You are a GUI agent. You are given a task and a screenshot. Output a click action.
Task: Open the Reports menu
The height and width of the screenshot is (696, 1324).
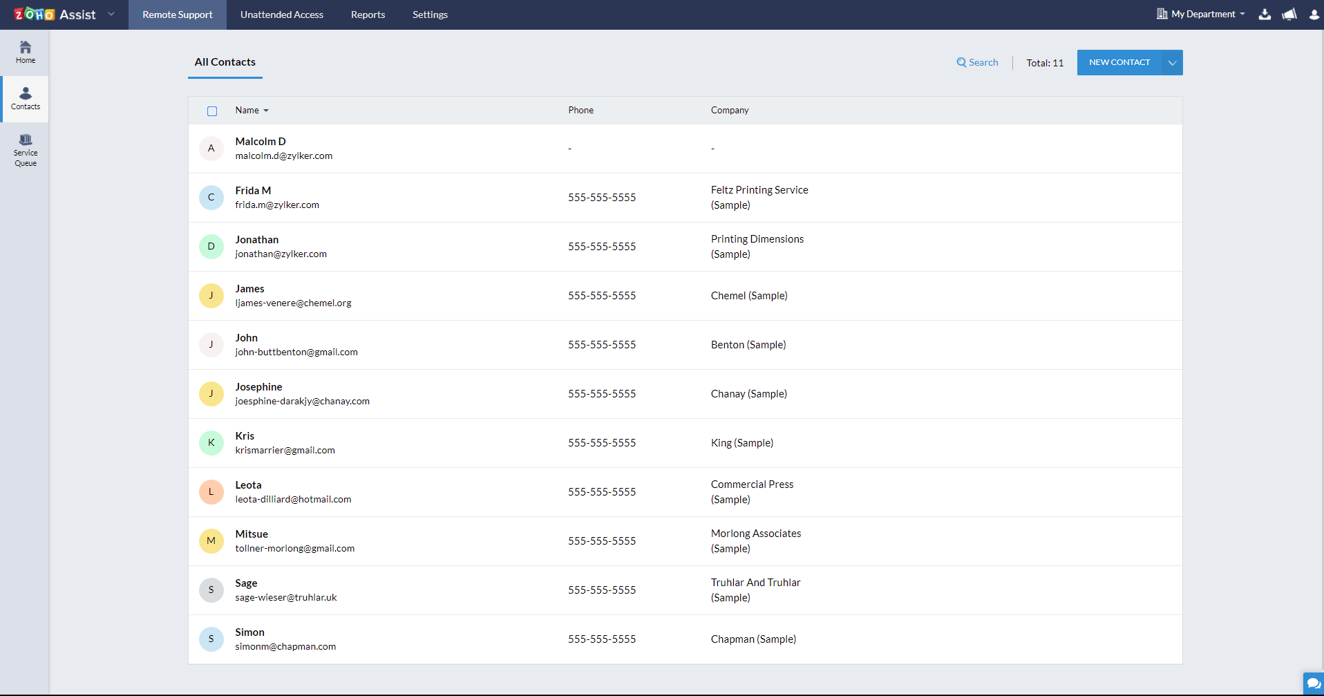(x=368, y=14)
